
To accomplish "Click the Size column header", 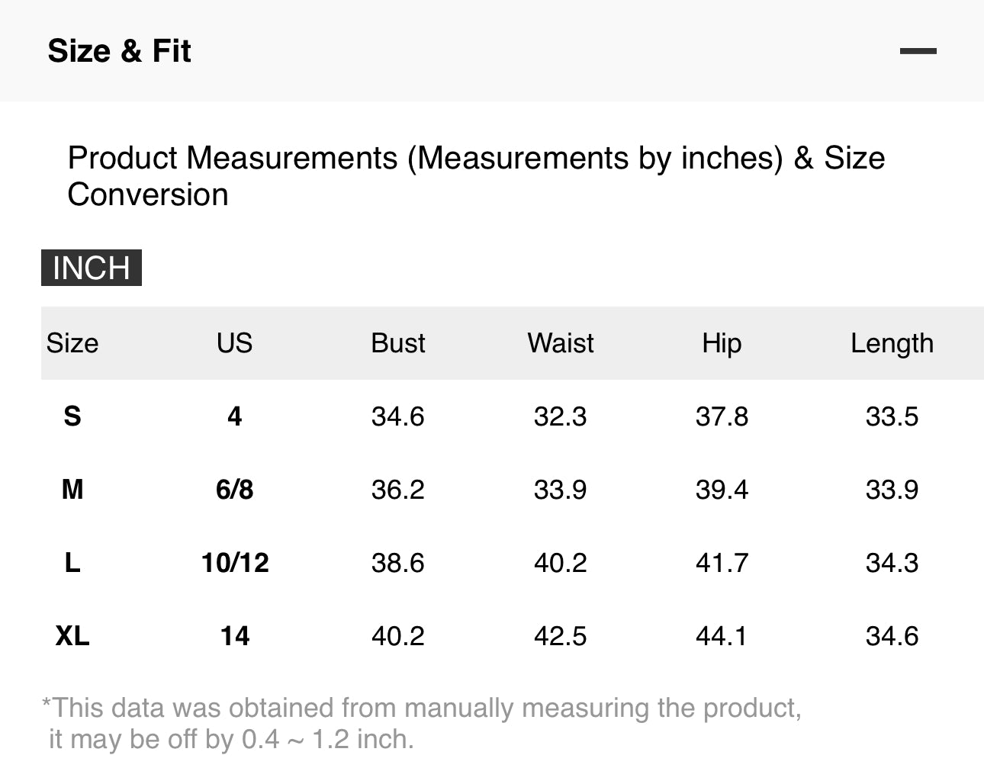I will coord(72,343).
